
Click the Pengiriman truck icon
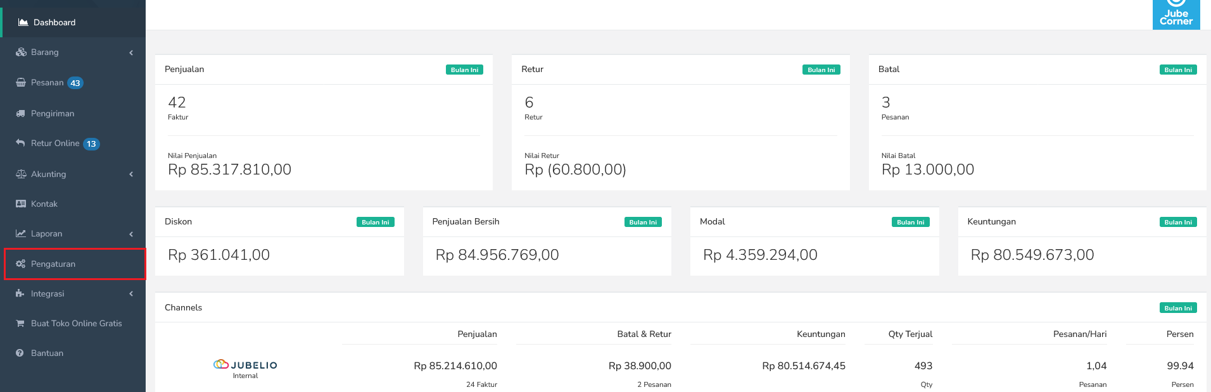click(x=21, y=114)
